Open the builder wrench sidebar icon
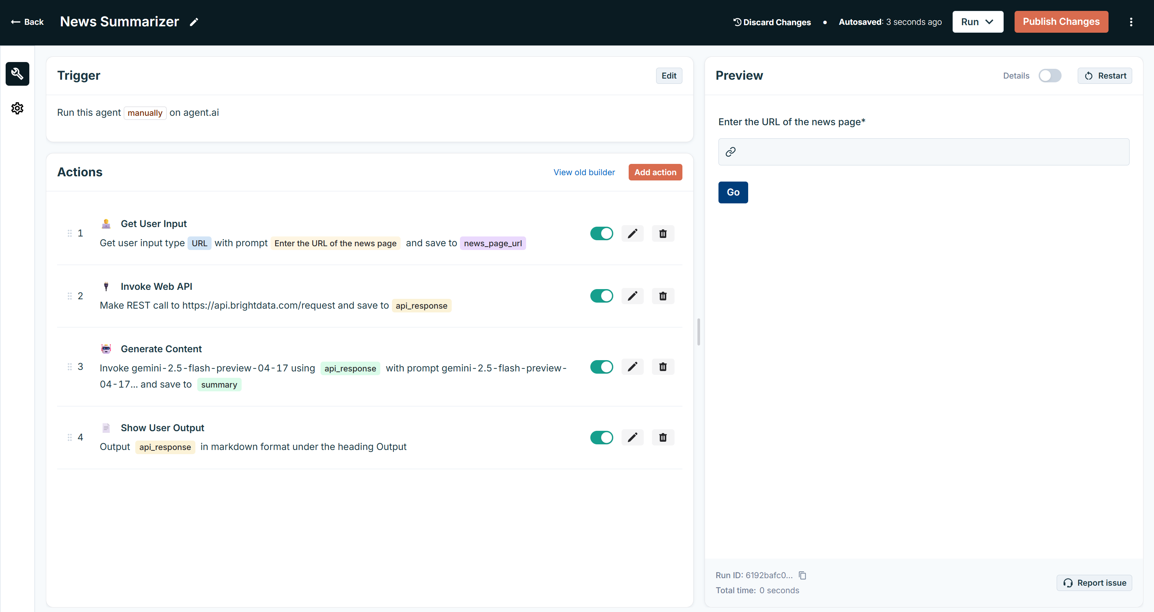Screen dimensions: 1154x612 click(x=17, y=74)
